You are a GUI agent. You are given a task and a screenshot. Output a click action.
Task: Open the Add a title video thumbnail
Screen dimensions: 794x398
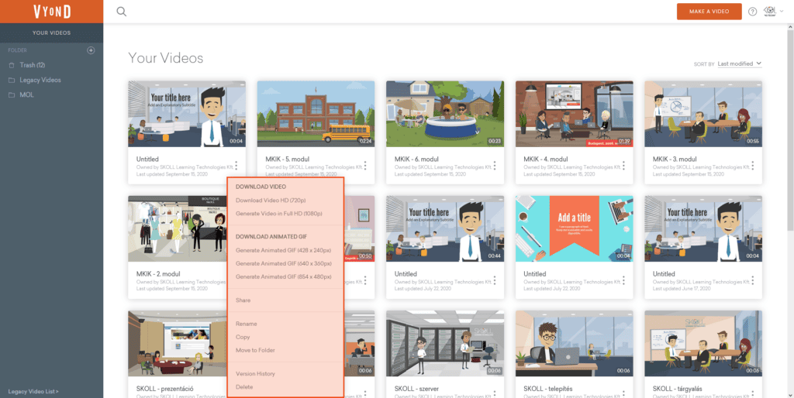point(575,228)
